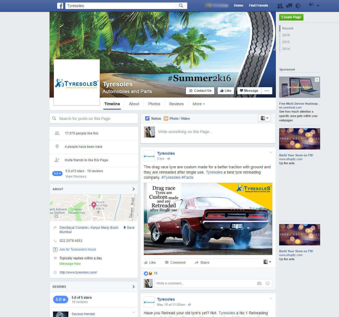Open the messages icon in the top bar
The width and height of the screenshot is (339, 317).
[x=289, y=5]
